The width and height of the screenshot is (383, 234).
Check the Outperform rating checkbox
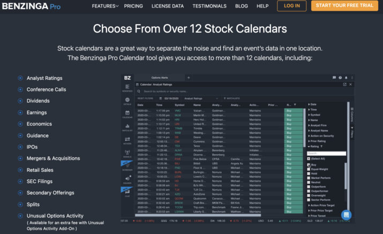pos(309,187)
